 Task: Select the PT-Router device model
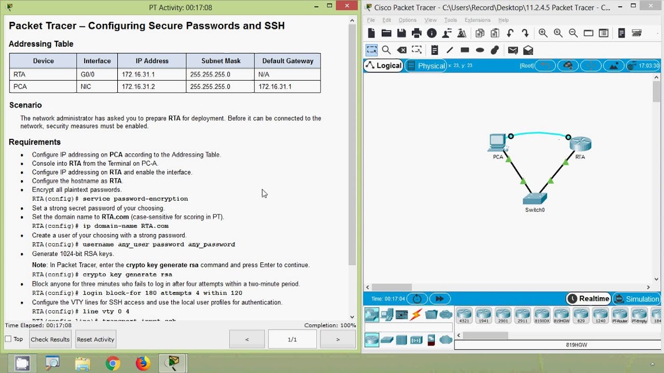click(x=619, y=315)
